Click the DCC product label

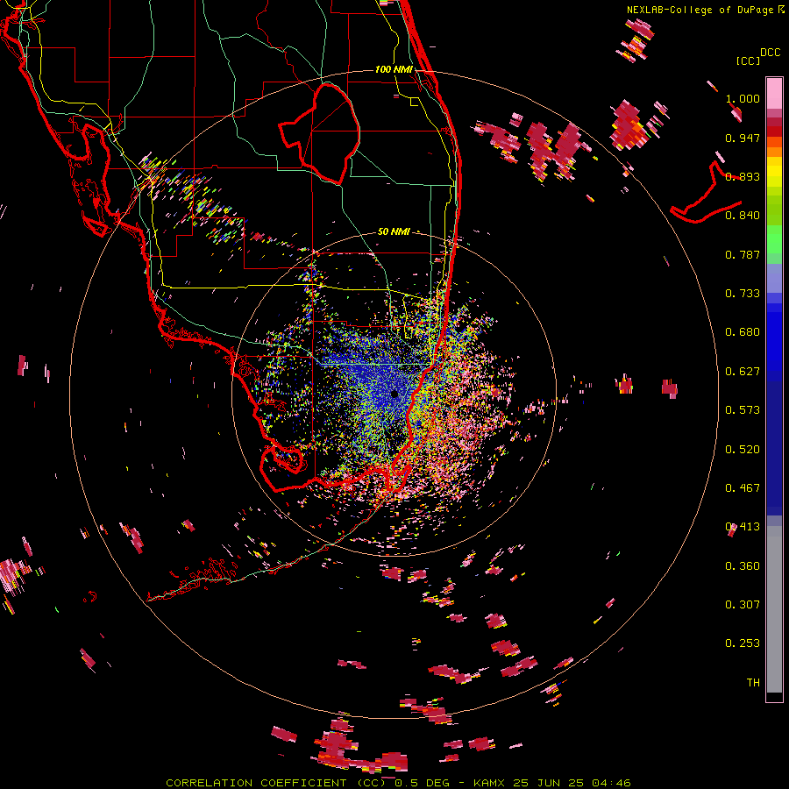click(770, 53)
